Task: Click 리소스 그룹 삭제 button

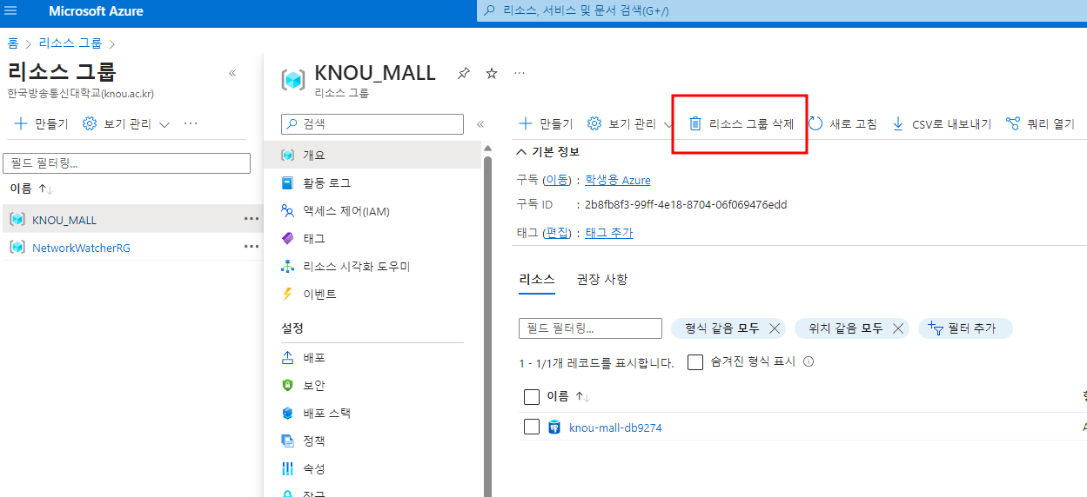Action: 741,123
